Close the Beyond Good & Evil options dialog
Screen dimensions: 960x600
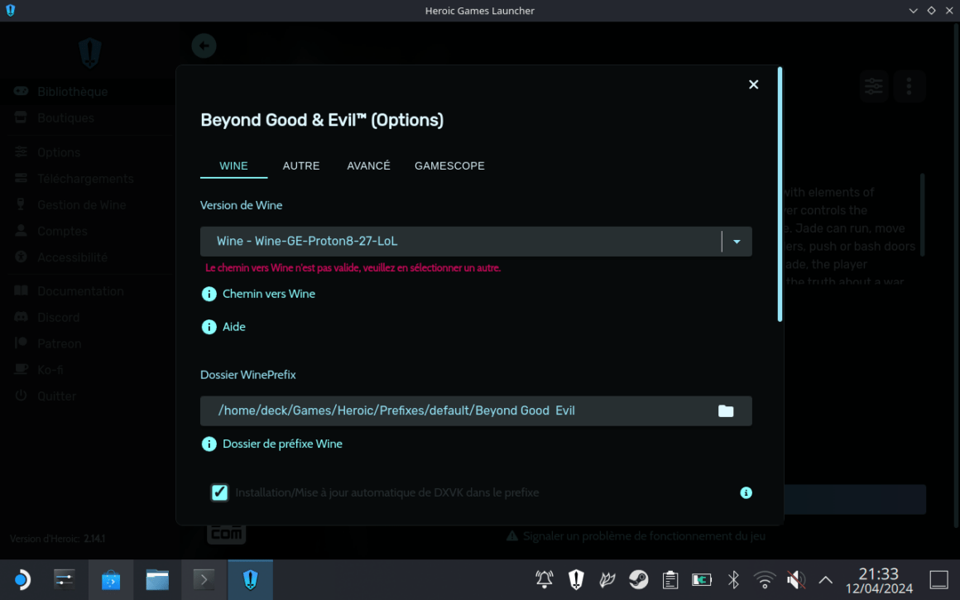754,84
